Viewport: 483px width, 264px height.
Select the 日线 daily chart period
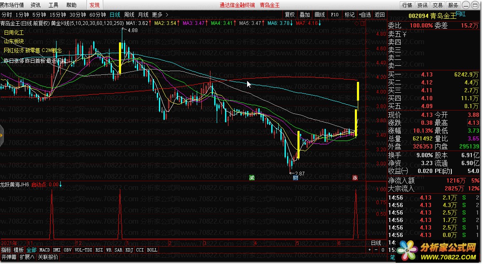115,15
